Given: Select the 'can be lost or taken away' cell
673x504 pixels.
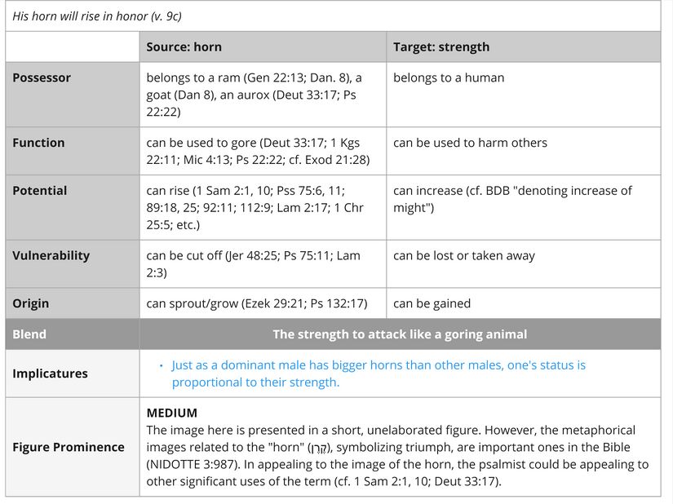Looking at the screenshot, I should pyautogui.click(x=464, y=255).
